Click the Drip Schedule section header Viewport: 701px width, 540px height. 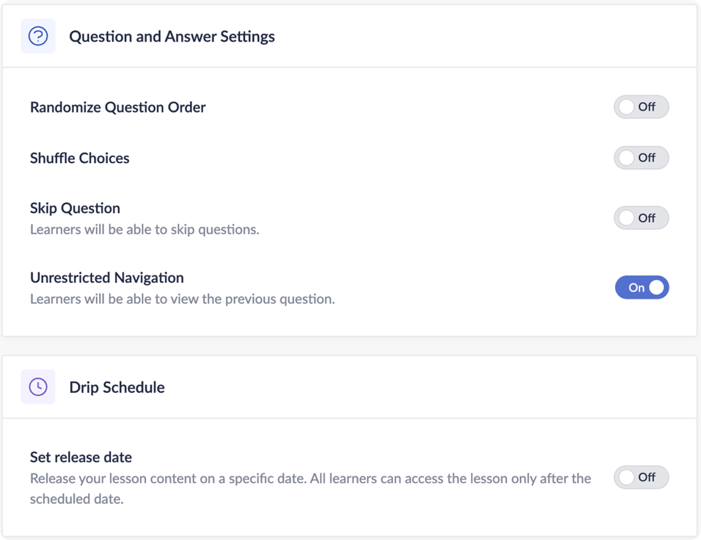point(117,387)
